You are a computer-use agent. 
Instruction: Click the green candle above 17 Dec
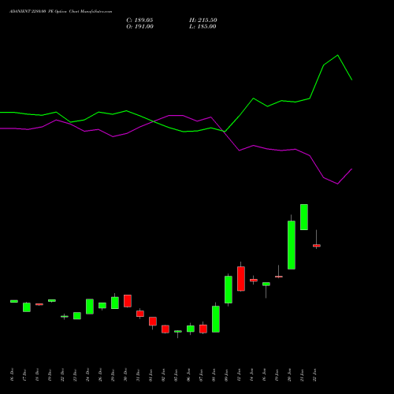(27, 307)
